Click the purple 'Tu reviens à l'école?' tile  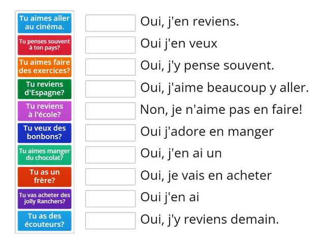[x=45, y=111]
